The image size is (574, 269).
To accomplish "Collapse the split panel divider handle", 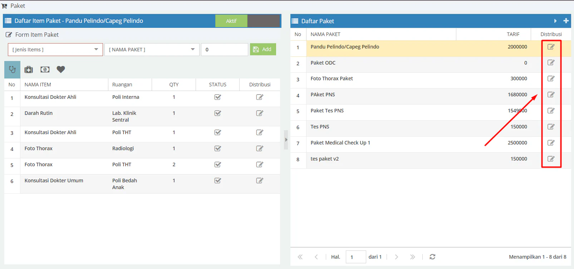I will coord(286,139).
